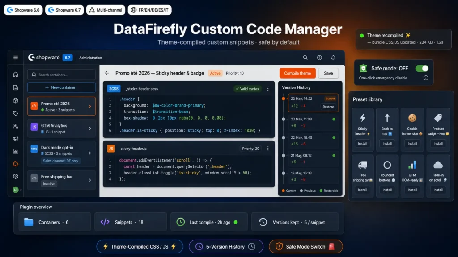458x257 pixels.
Task: Install the GTM DOM-ready preset
Action: pos(412,190)
